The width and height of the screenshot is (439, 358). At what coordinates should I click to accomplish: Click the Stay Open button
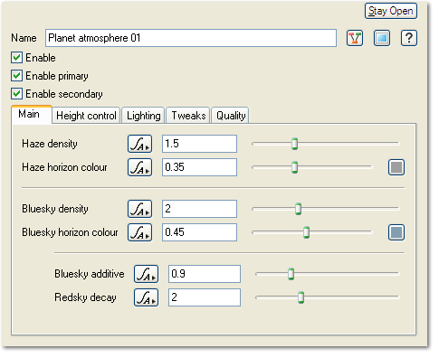pos(391,11)
